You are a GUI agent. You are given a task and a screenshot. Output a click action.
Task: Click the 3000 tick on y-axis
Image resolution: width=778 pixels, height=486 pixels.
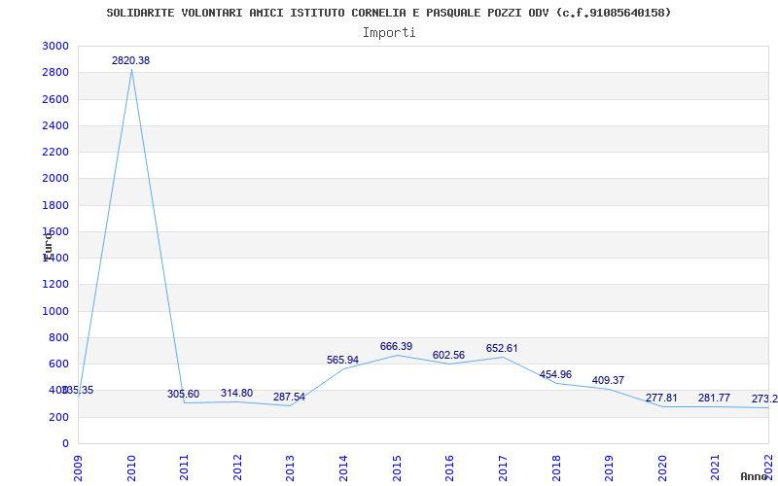tap(55, 47)
